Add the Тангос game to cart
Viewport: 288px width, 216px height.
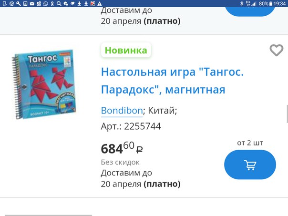[x=250, y=165]
